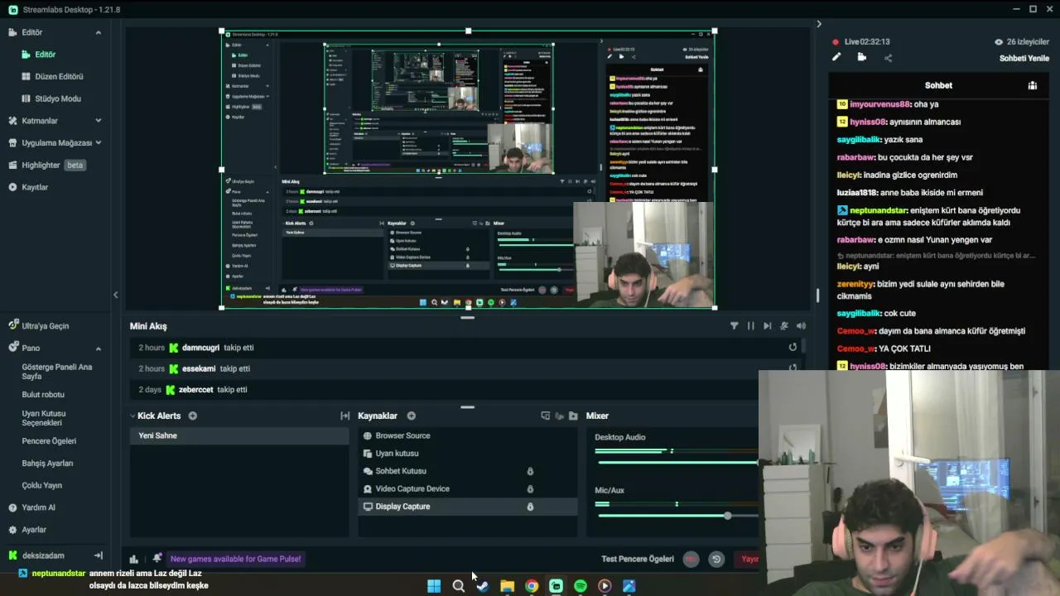
Task: Click the Windows Start button
Action: point(434,586)
